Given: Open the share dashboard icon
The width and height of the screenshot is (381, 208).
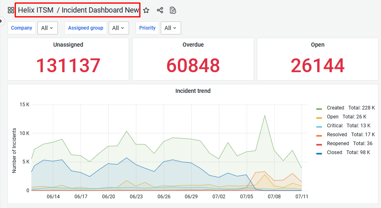Looking at the screenshot, I should pos(160,10).
